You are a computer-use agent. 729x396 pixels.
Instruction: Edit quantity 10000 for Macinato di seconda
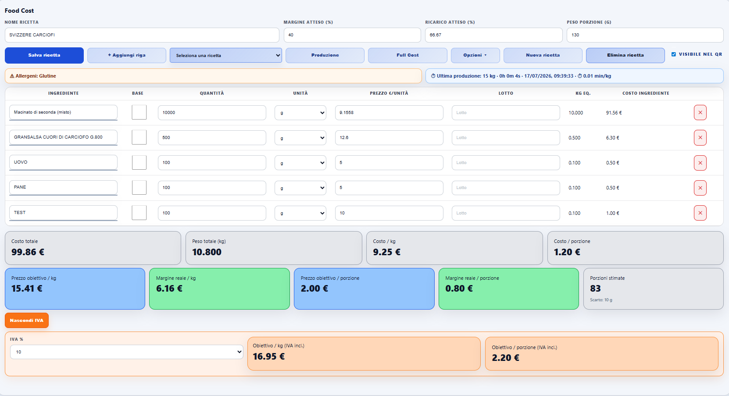tap(212, 113)
